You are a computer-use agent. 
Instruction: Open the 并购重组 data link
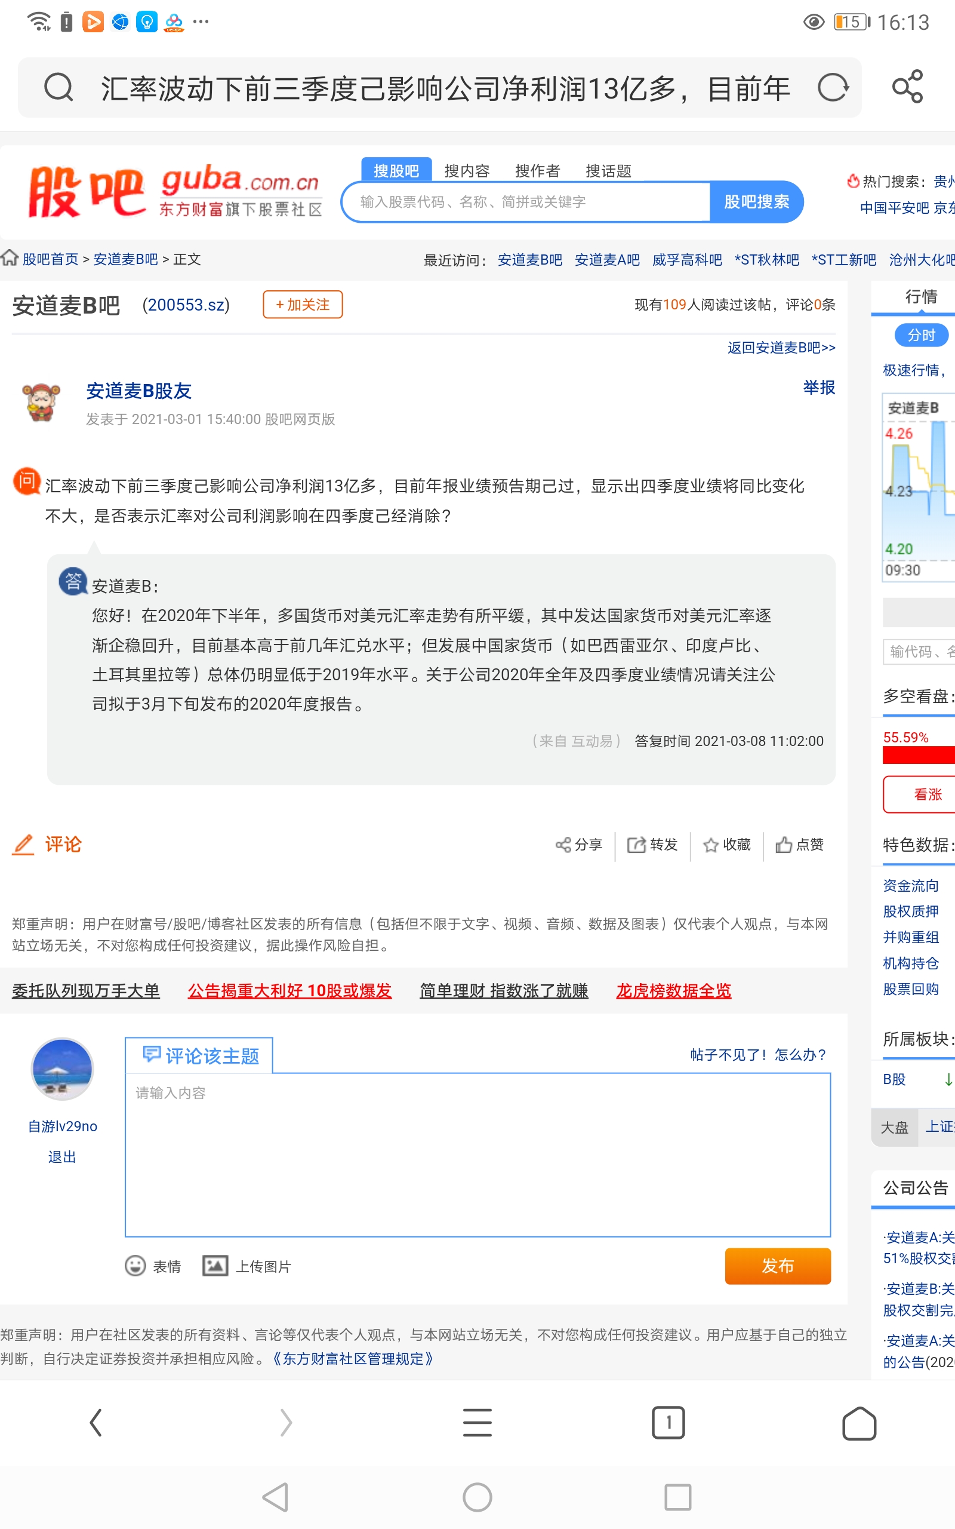coord(910,937)
